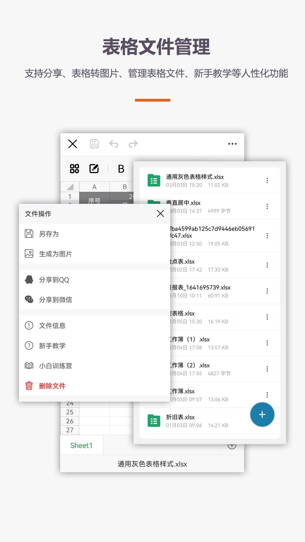Expand options for 通用灰色表格样式.xlsx
This screenshot has height=542, width=305.
coord(267,181)
